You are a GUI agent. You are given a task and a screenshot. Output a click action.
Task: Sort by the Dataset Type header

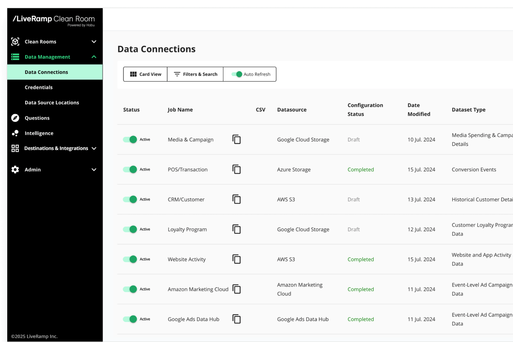pyautogui.click(x=469, y=110)
